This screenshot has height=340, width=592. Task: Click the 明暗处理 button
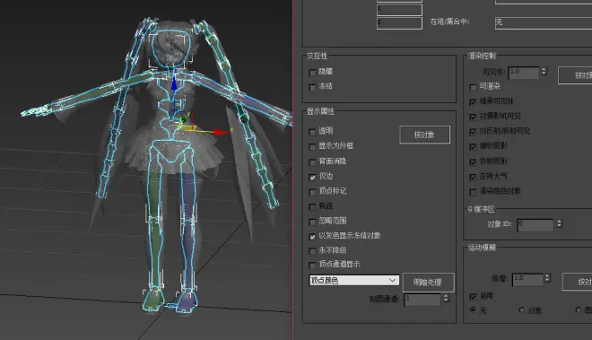(428, 283)
